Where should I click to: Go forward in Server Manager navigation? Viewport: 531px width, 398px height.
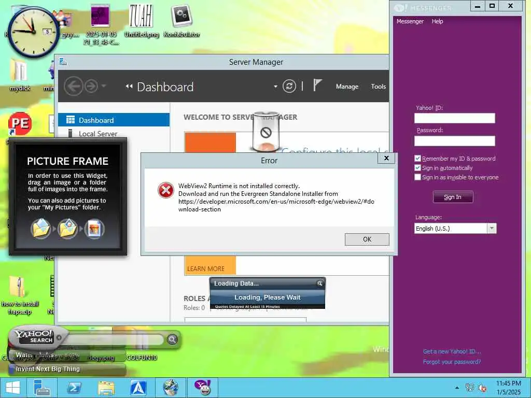[x=91, y=86]
